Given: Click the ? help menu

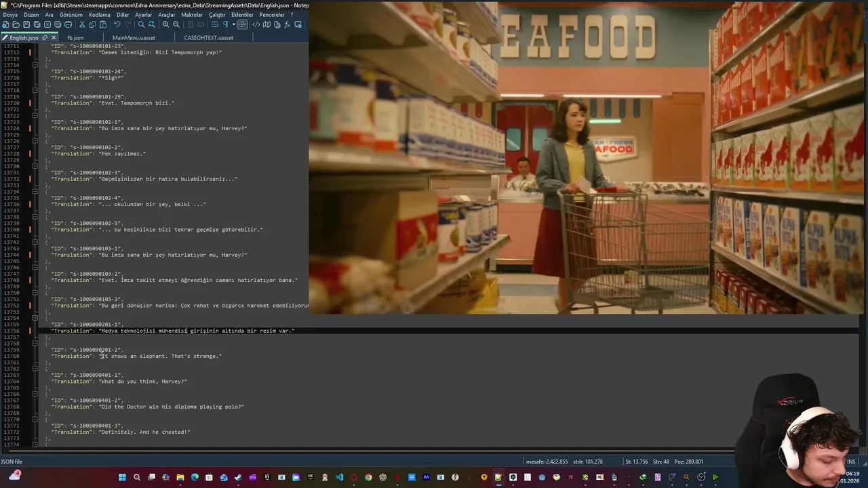Looking at the screenshot, I should (292, 15).
